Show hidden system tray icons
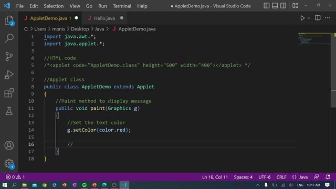336x189 pixels. 258,185
